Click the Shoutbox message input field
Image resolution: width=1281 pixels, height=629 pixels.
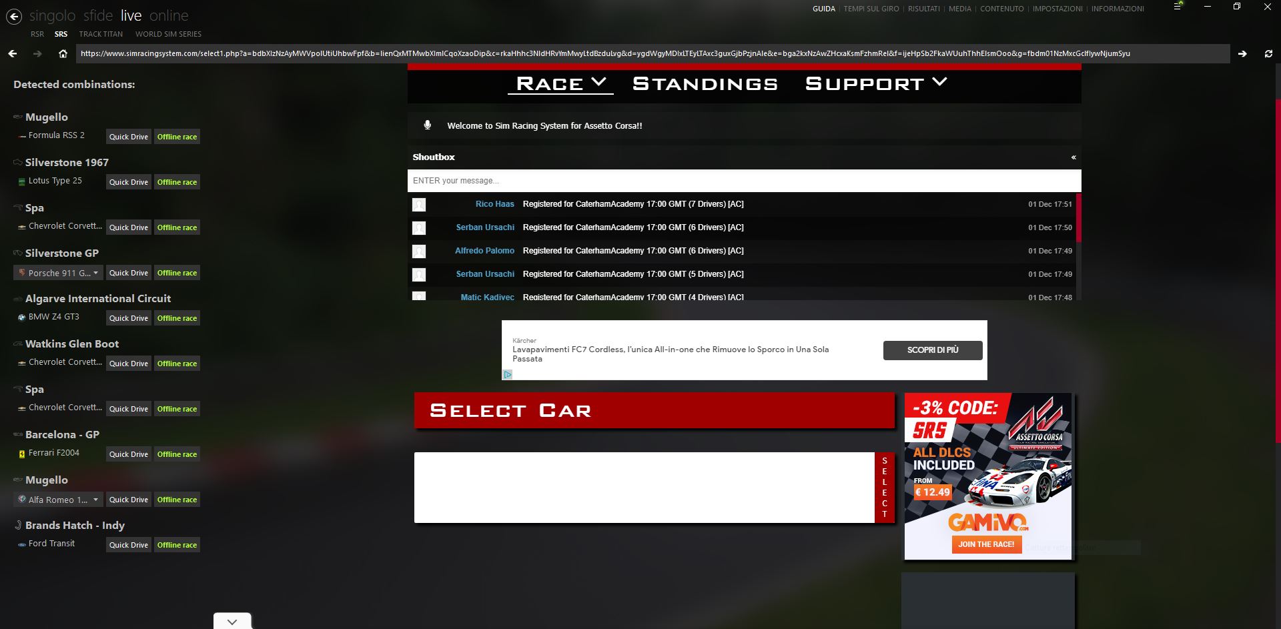[744, 181]
